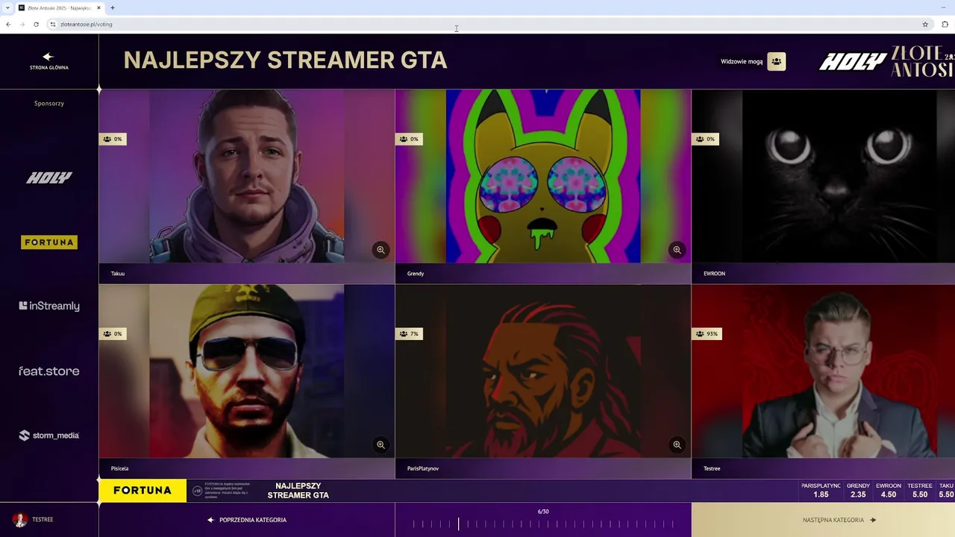This screenshot has height=537, width=955.
Task: Zoom into Takuu's portrait with the magnifier icon
Action: 381,250
